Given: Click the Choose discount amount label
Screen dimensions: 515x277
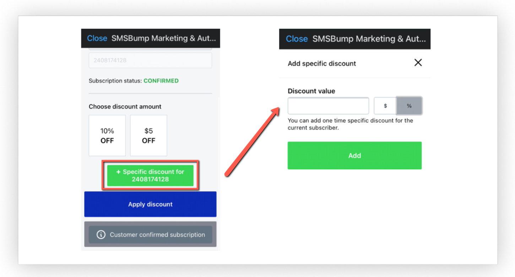Looking at the screenshot, I should tap(125, 106).
